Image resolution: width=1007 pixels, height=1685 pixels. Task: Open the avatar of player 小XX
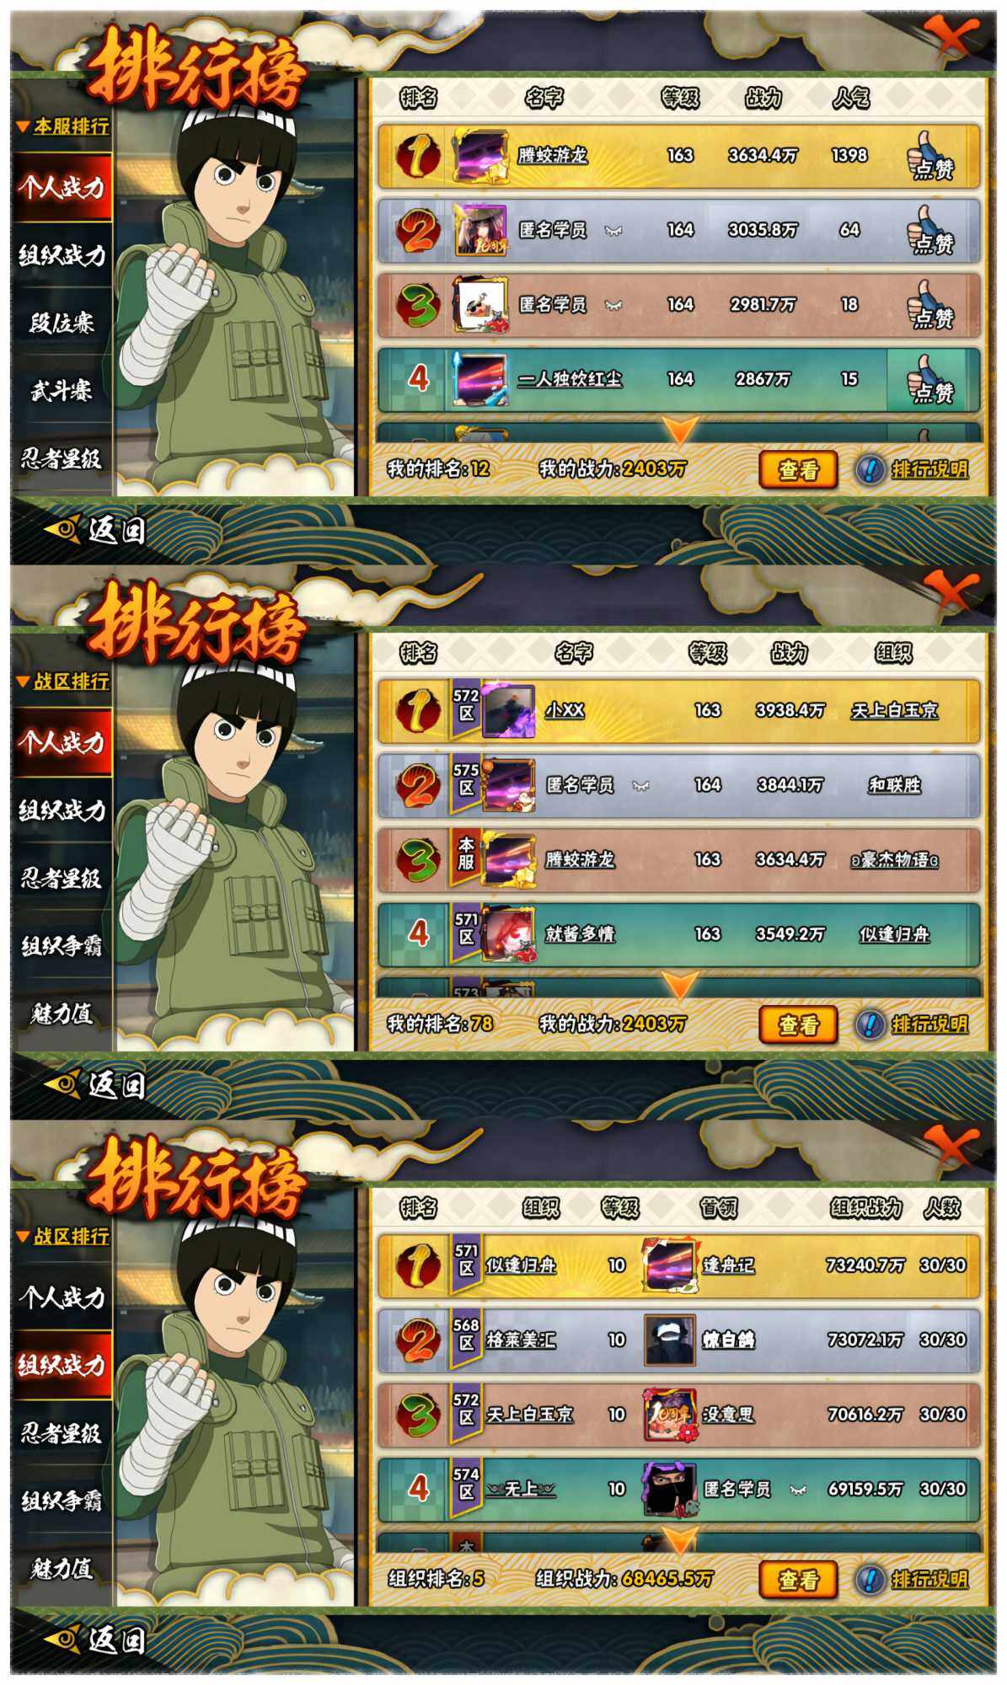coord(508,711)
